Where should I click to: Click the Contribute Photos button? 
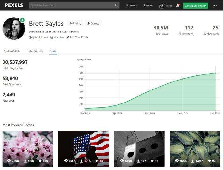click(x=195, y=5)
